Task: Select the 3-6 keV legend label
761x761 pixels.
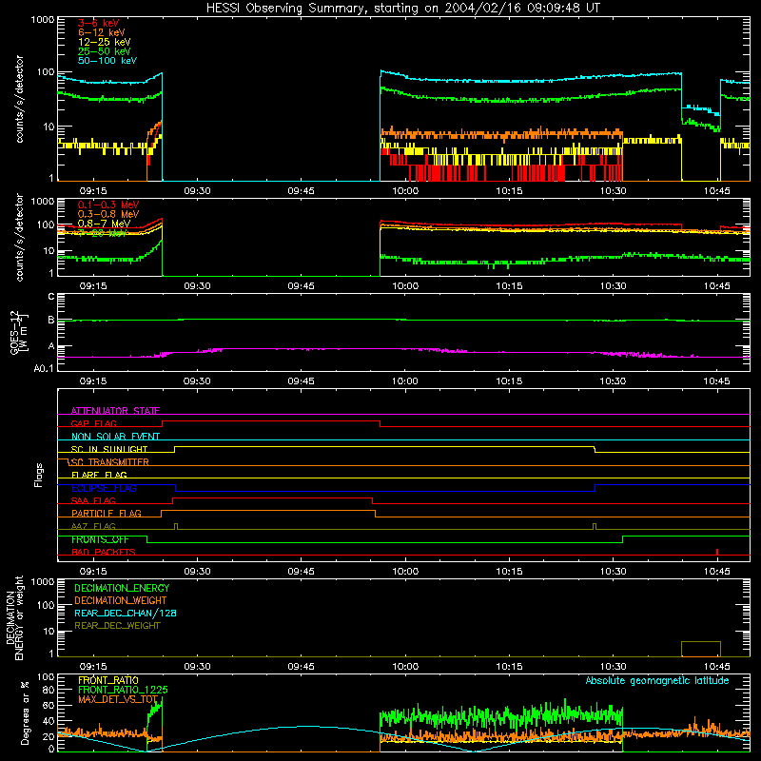Action: tap(99, 23)
